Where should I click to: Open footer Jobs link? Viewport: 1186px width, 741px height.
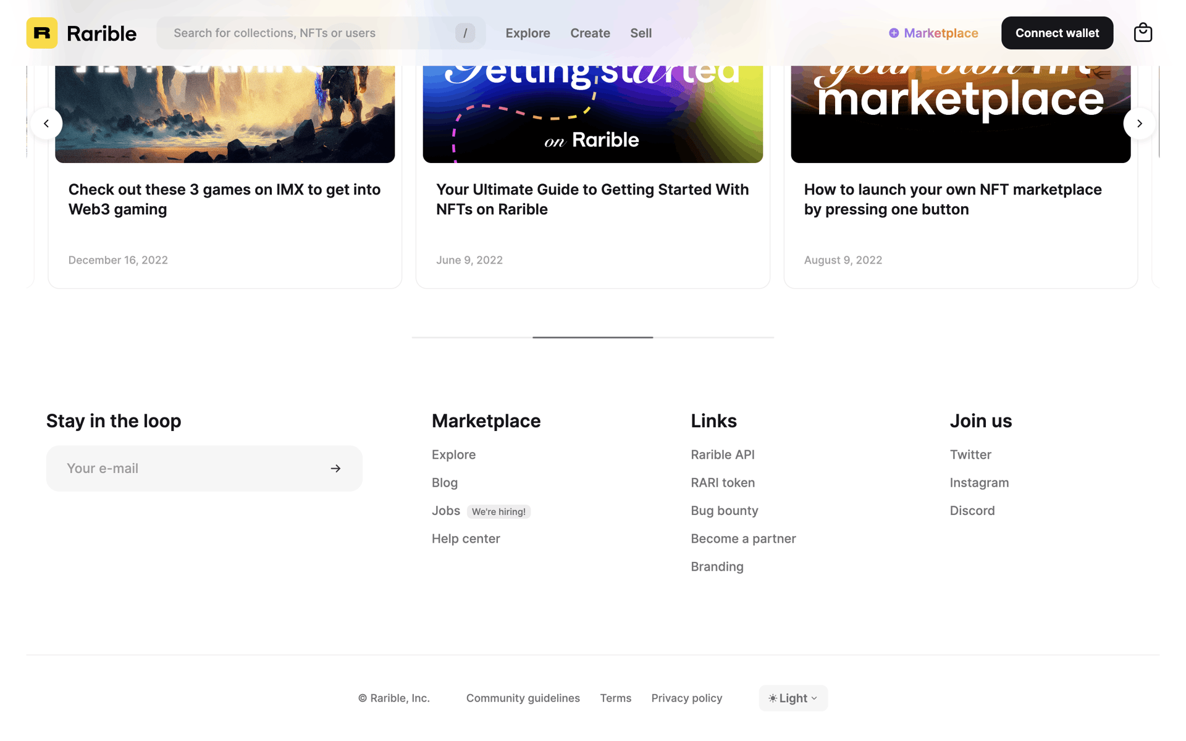pos(446,511)
